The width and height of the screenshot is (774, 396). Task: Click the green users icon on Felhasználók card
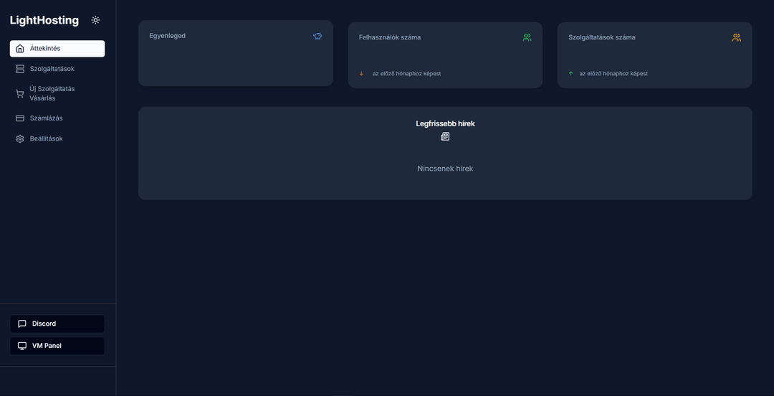tap(527, 37)
